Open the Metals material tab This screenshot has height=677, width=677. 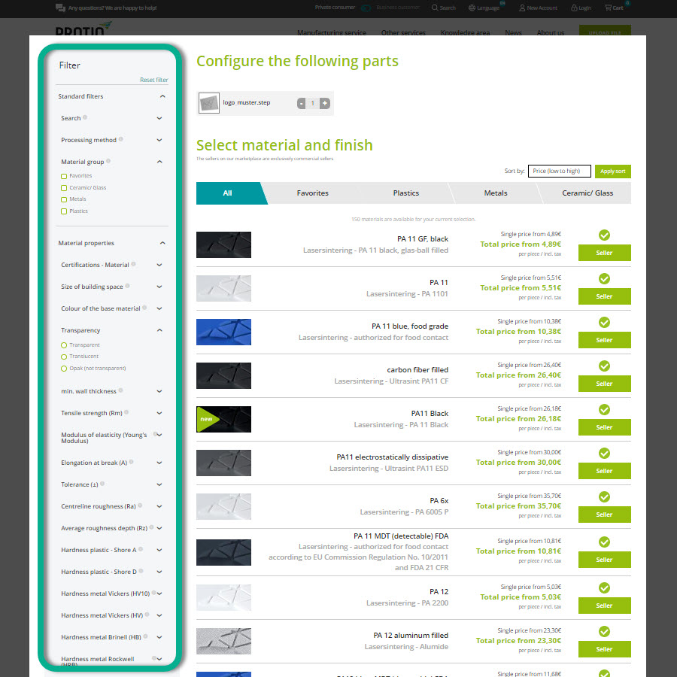[x=495, y=193]
